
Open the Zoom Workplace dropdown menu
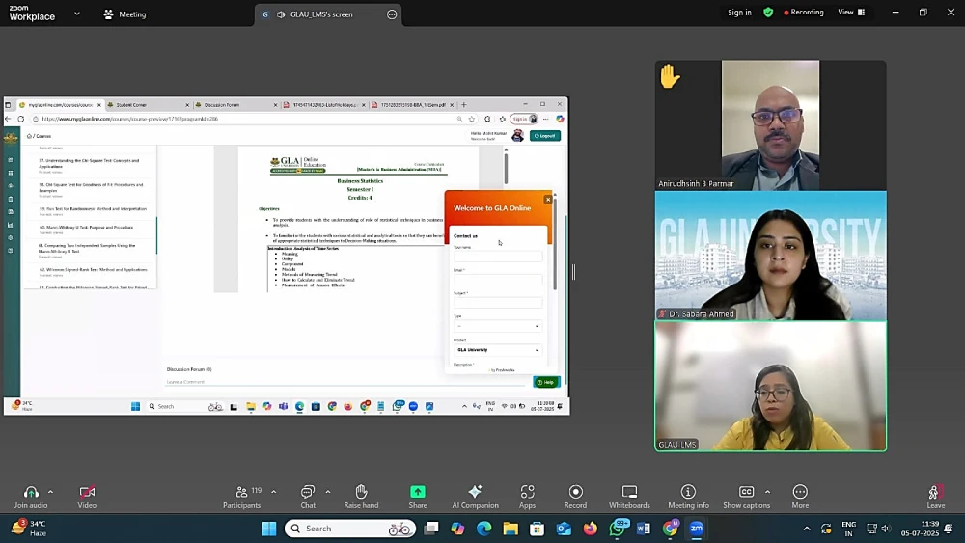(77, 14)
